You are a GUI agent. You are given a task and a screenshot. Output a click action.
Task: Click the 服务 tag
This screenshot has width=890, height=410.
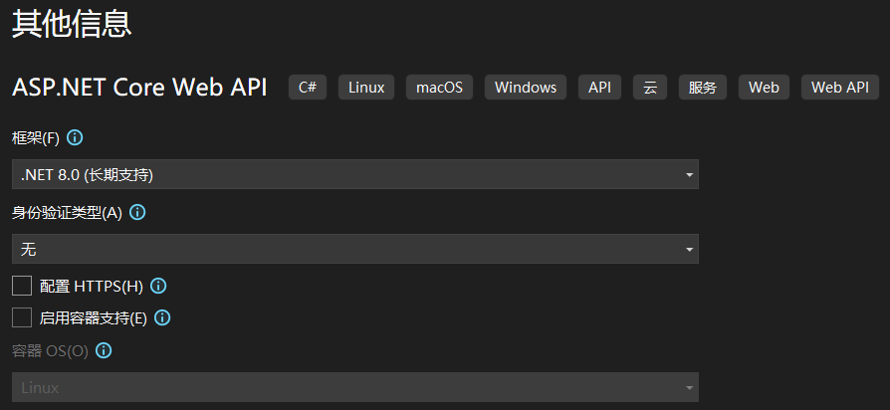pyautogui.click(x=703, y=88)
